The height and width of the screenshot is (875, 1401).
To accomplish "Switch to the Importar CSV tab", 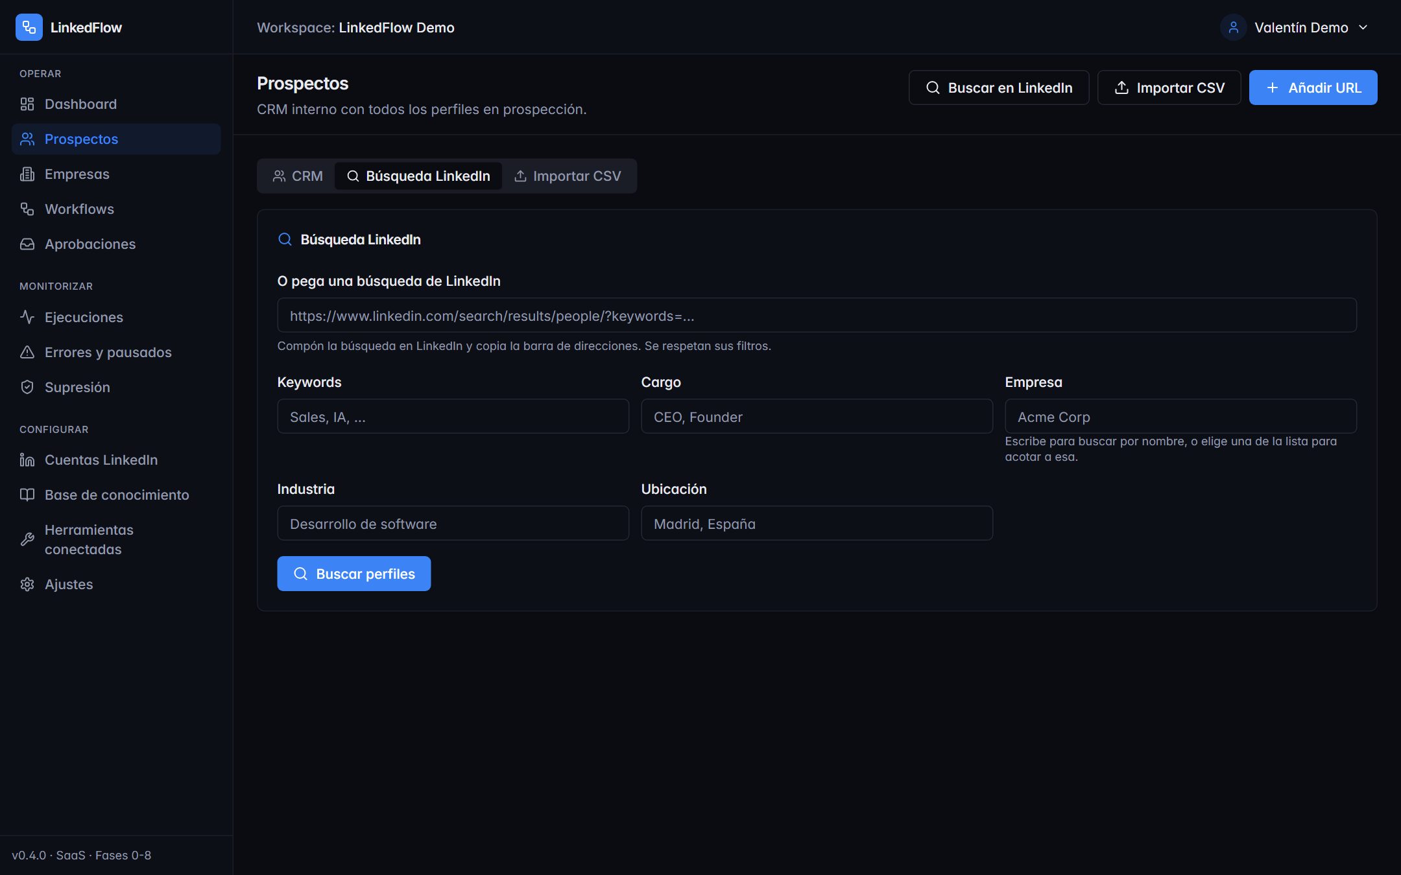I will 568,176.
